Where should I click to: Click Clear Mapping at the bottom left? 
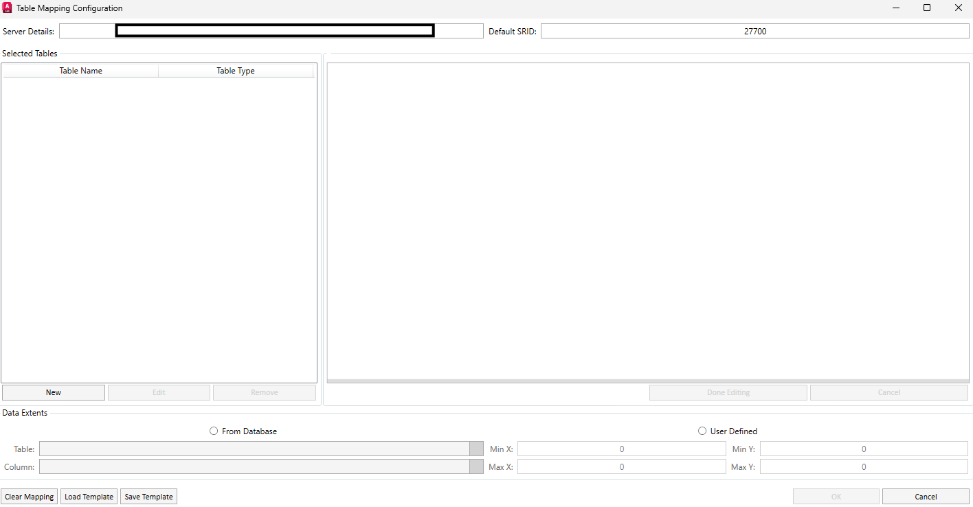(x=29, y=496)
